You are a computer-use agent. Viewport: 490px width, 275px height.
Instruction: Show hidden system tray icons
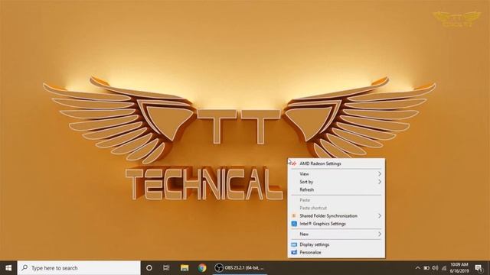(417, 268)
